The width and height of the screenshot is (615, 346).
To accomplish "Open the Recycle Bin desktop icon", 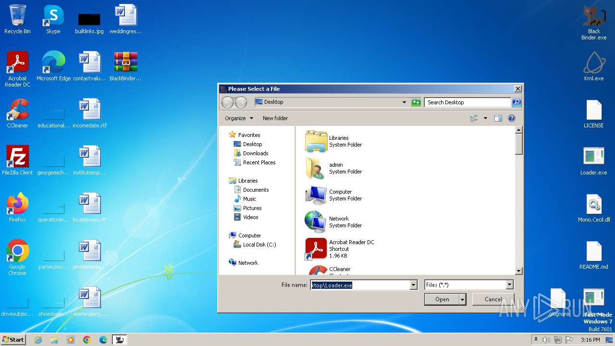I will click(x=17, y=19).
